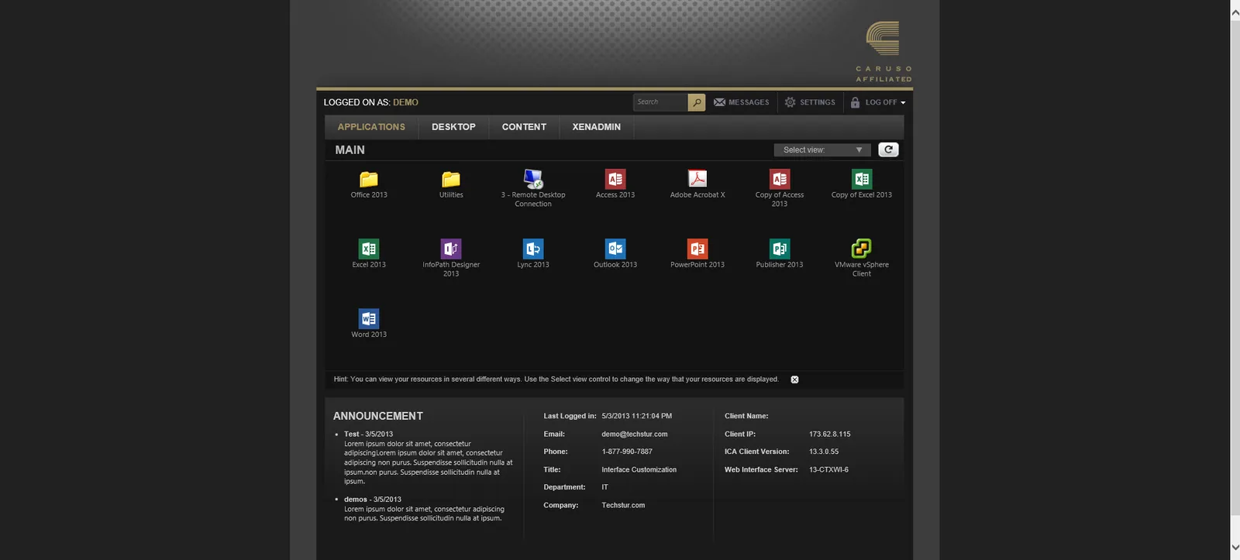The image size is (1240, 560).
Task: Click the demos - 3/5/2013 announcement title
Action: pyautogui.click(x=373, y=500)
